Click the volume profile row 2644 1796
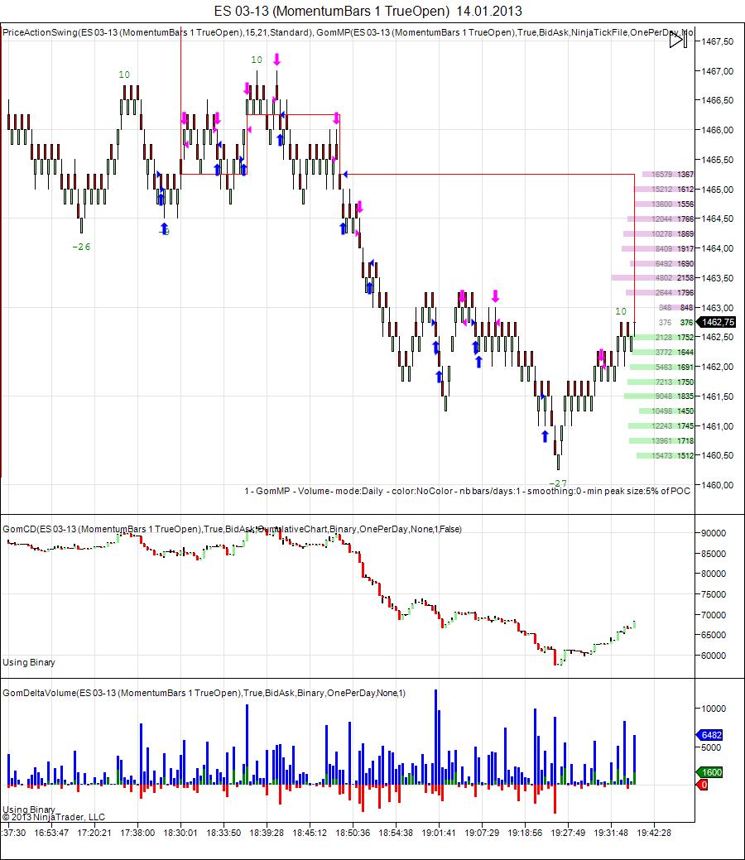745x860 pixels. tap(660, 293)
